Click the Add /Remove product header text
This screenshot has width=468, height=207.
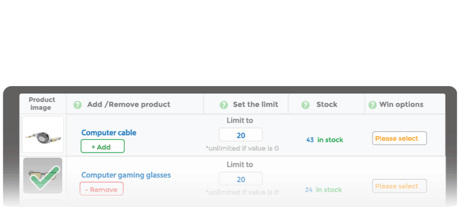tap(128, 104)
